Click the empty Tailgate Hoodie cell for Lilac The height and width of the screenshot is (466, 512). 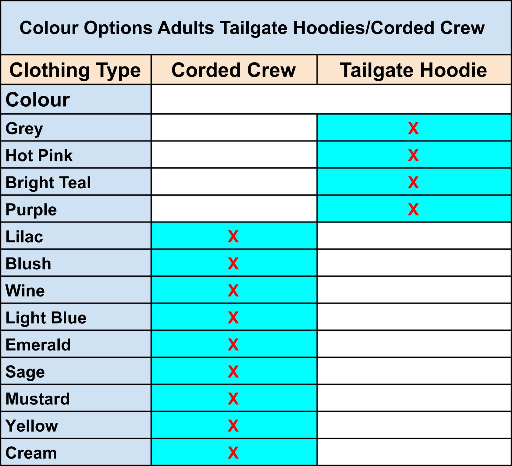coord(414,236)
